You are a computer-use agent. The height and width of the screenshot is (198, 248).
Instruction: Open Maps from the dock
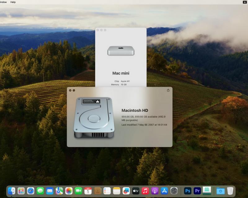pyautogui.click(x=59, y=191)
